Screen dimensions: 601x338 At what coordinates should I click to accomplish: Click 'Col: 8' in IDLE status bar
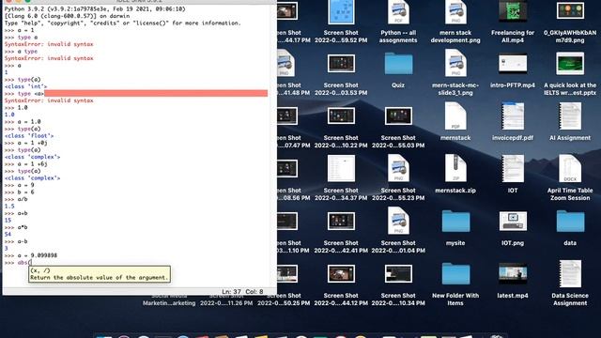pyautogui.click(x=254, y=292)
